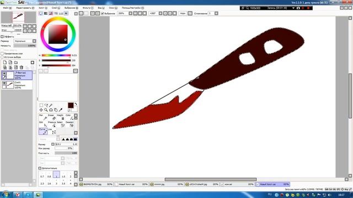
Task: Swap foreground and background colors
Action: click(x=76, y=104)
